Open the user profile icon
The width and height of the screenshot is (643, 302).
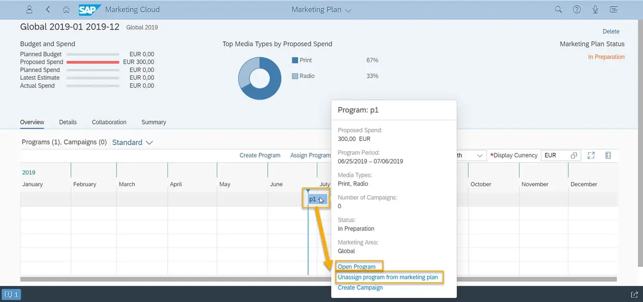pos(30,9)
